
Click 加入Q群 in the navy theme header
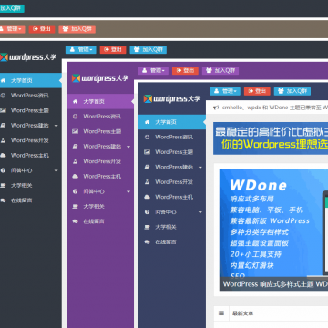click(x=292, y=91)
